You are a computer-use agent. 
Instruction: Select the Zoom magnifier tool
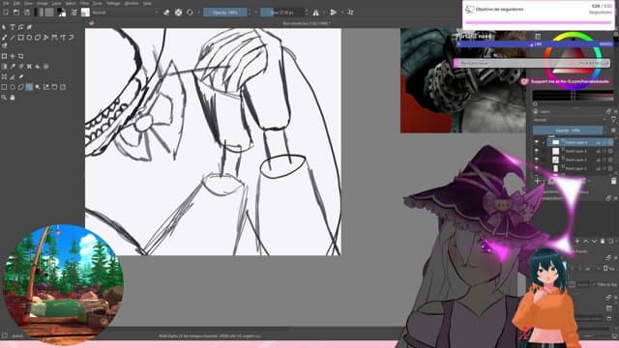(x=4, y=97)
